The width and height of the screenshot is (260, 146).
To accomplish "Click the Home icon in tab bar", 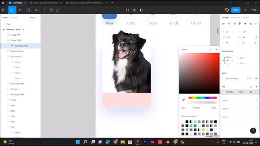I will pyautogui.click(x=3, y=3).
